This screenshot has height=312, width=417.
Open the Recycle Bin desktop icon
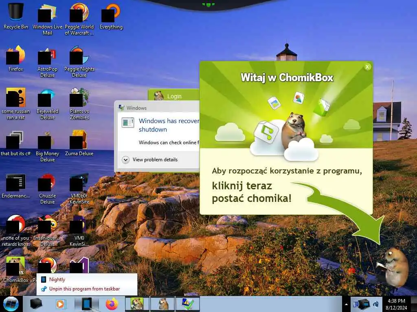16,16
